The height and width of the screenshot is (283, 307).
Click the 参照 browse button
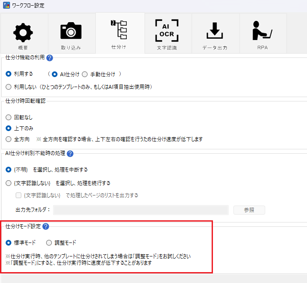[249, 210]
